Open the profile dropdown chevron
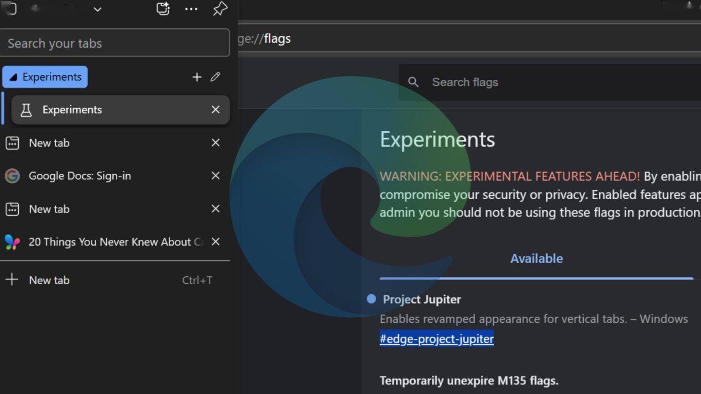 tap(98, 9)
